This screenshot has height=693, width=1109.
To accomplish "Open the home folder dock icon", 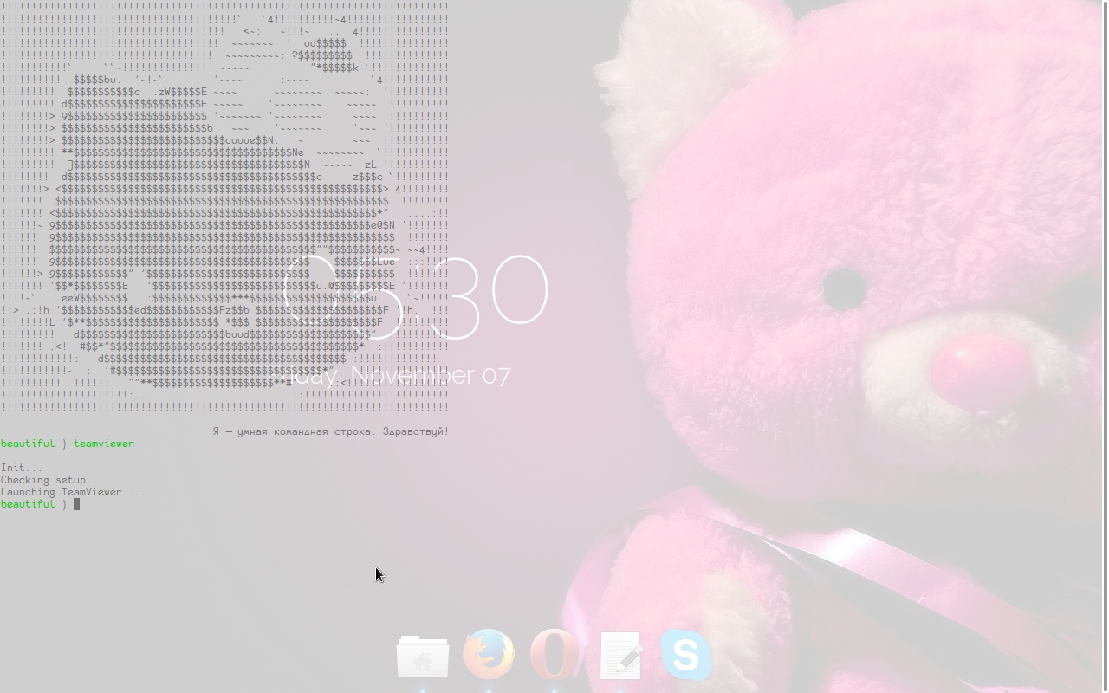I will (423, 657).
